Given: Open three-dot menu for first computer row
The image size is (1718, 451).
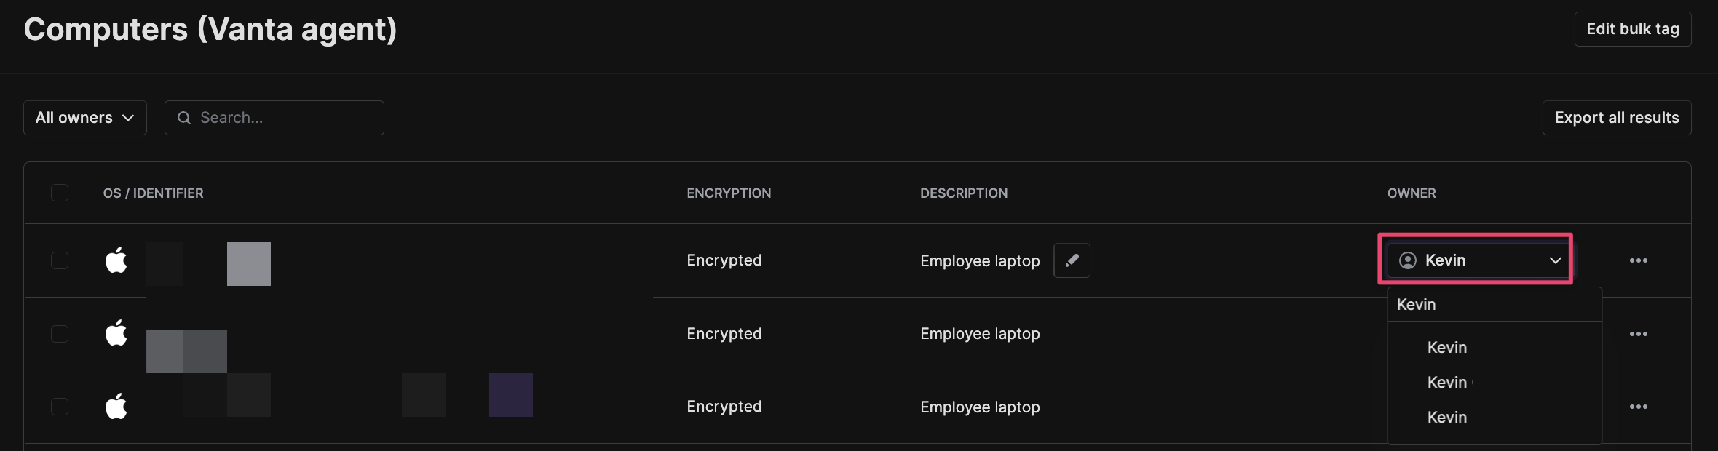Looking at the screenshot, I should point(1638,260).
